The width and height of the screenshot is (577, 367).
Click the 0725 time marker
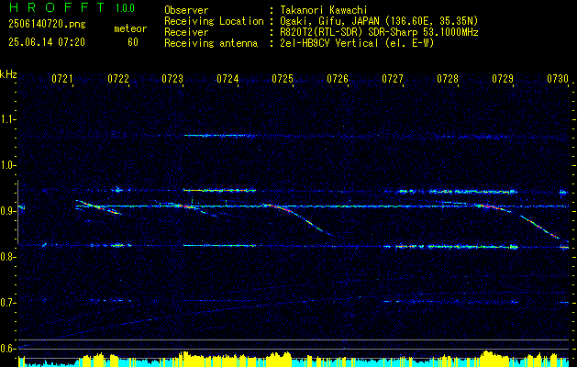pyautogui.click(x=283, y=78)
